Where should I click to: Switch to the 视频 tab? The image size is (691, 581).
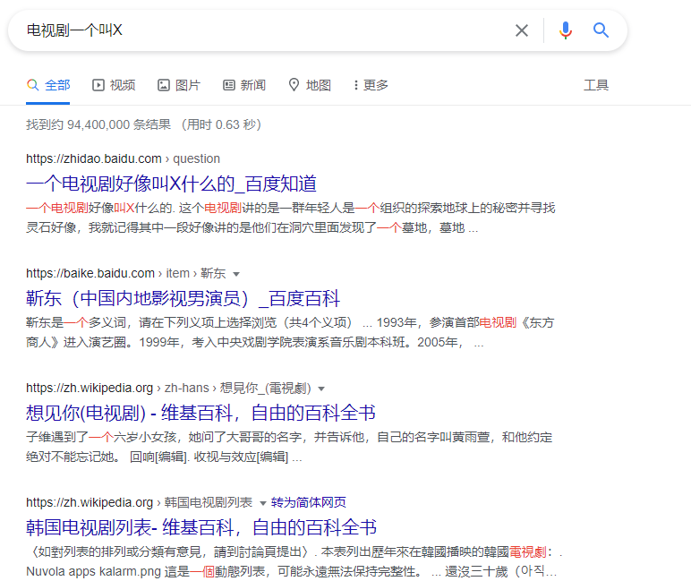click(114, 85)
